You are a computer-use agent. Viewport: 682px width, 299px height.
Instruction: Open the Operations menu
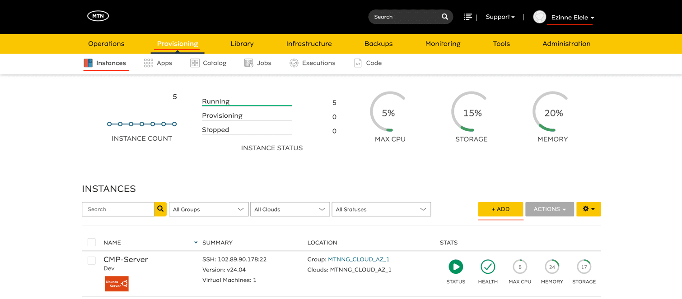point(106,44)
